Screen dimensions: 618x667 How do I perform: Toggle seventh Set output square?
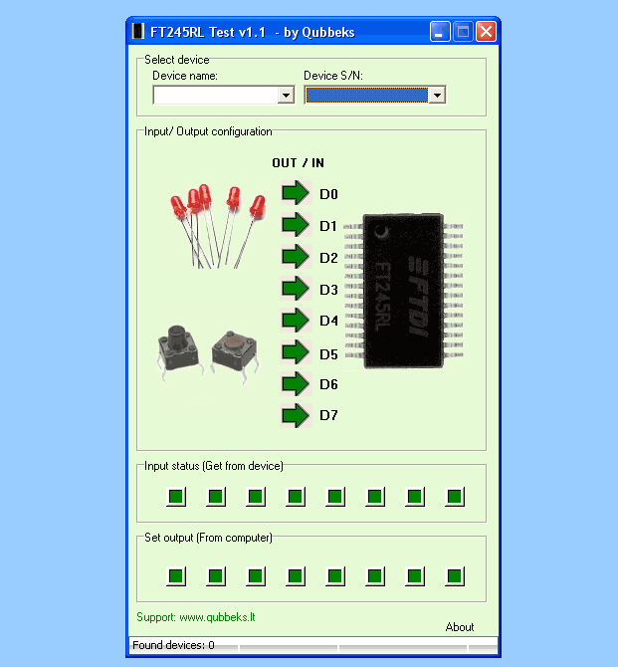tap(415, 576)
